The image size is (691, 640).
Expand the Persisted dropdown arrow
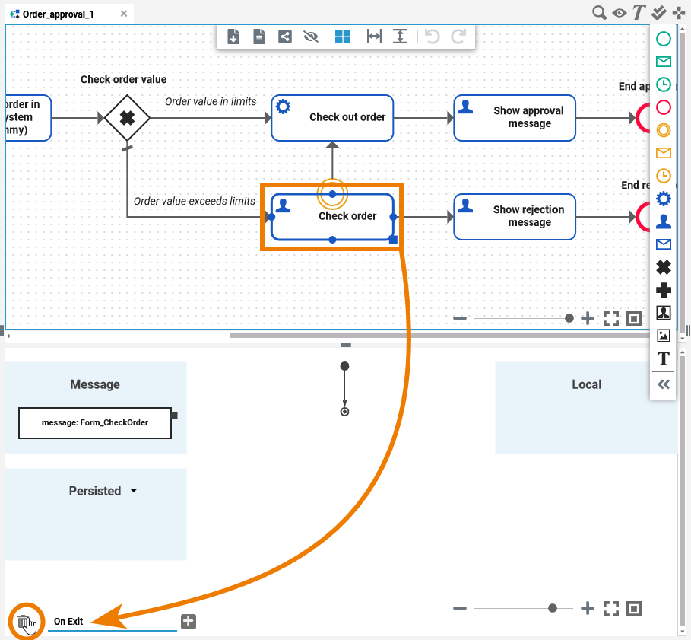pyautogui.click(x=134, y=491)
